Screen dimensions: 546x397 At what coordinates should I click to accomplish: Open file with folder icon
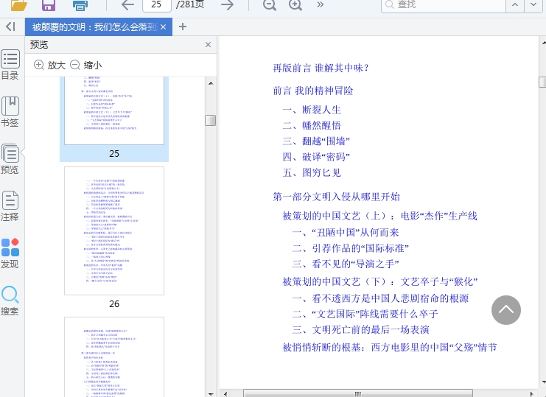tap(18, 5)
